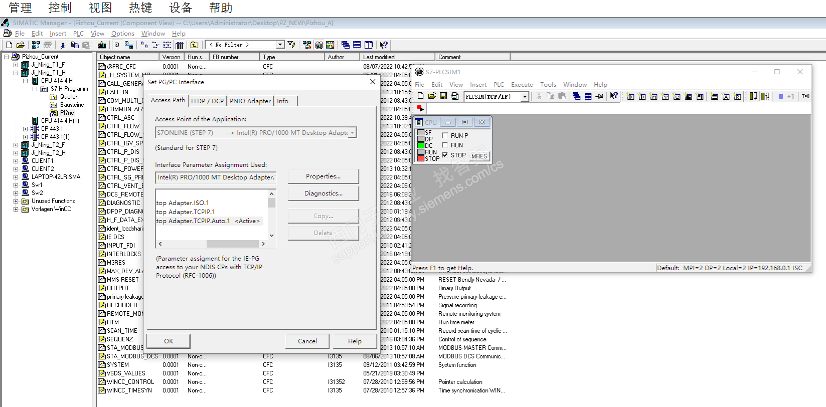Viewport: 826px width, 407px height.
Task: Click the record/playback icon in S7-PLCSIM
Action: click(x=420, y=108)
